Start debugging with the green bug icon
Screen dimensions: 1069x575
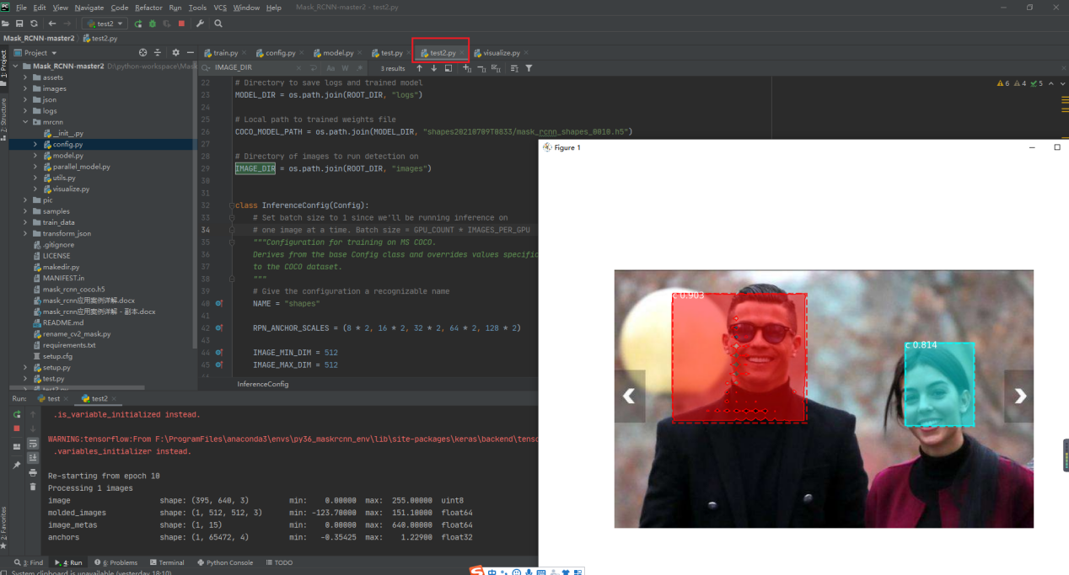coord(153,24)
